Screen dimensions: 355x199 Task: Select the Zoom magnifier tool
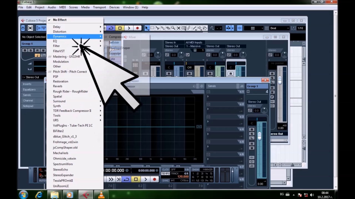click(173, 28)
